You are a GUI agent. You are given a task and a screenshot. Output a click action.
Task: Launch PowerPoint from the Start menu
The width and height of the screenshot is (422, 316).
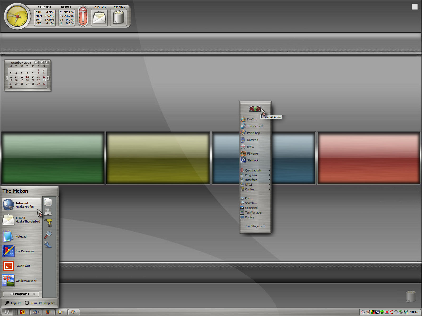pos(22,266)
